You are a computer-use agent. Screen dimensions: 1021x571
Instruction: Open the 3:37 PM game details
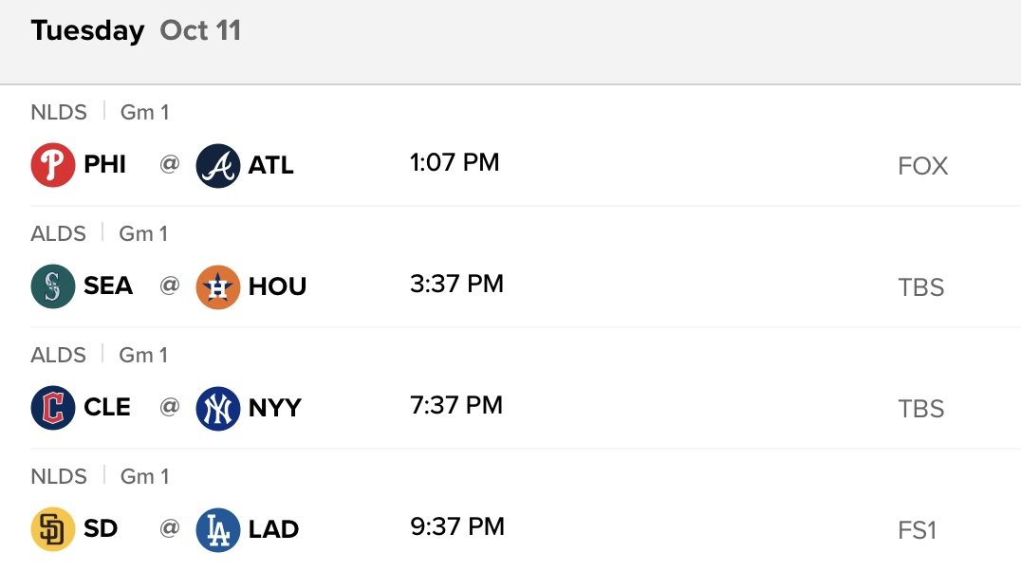[456, 285]
